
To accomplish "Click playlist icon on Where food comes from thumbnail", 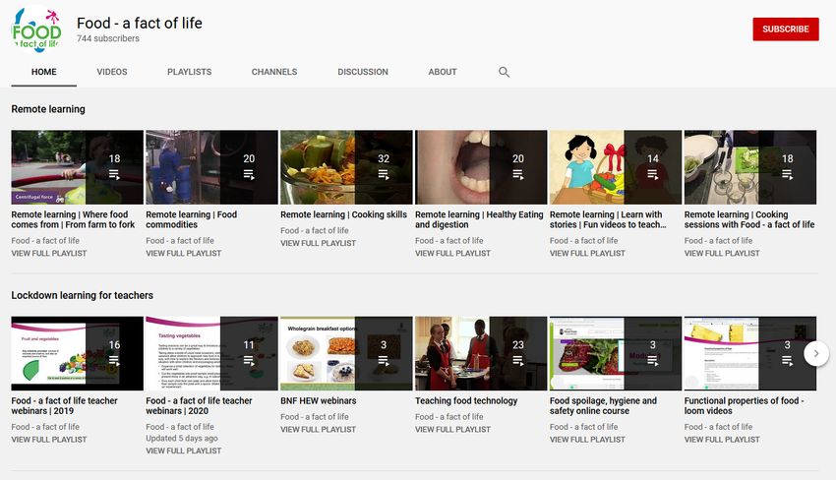I will 114,174.
